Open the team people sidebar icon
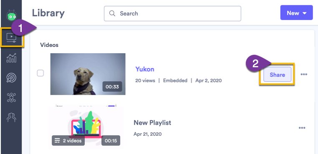This screenshot has width=318, height=154. 11,117
